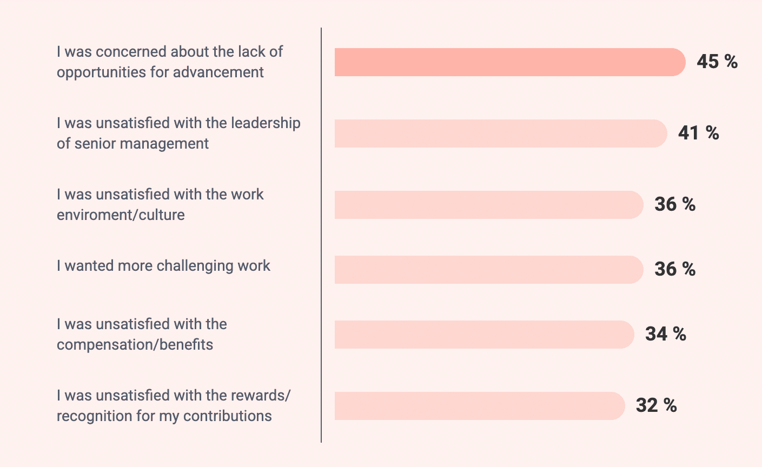
Task: Click the 'I wanted more challenging work' label
Action: click(x=163, y=266)
